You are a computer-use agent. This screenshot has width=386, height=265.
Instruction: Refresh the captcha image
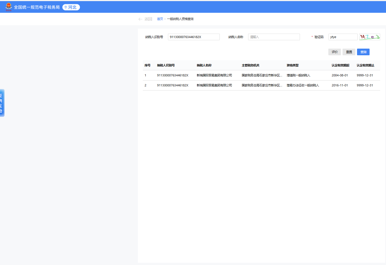[370, 37]
